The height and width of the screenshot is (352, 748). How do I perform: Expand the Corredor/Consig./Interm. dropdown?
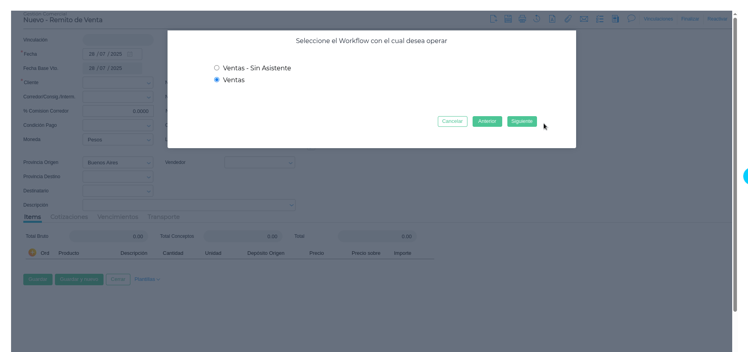pyautogui.click(x=118, y=97)
